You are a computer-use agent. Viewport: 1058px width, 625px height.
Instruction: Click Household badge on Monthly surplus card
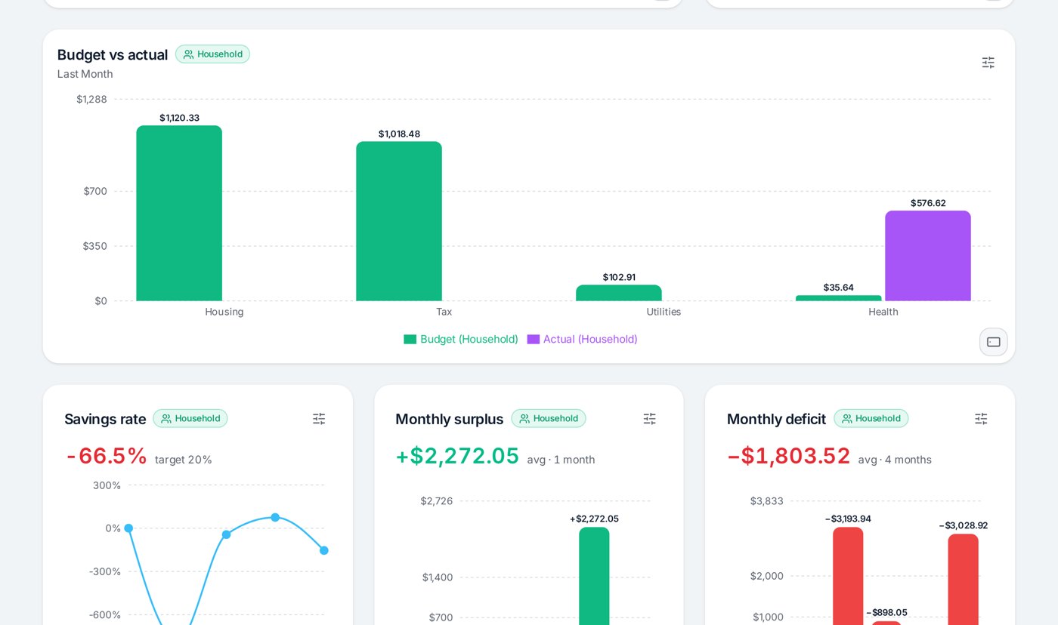pos(548,418)
